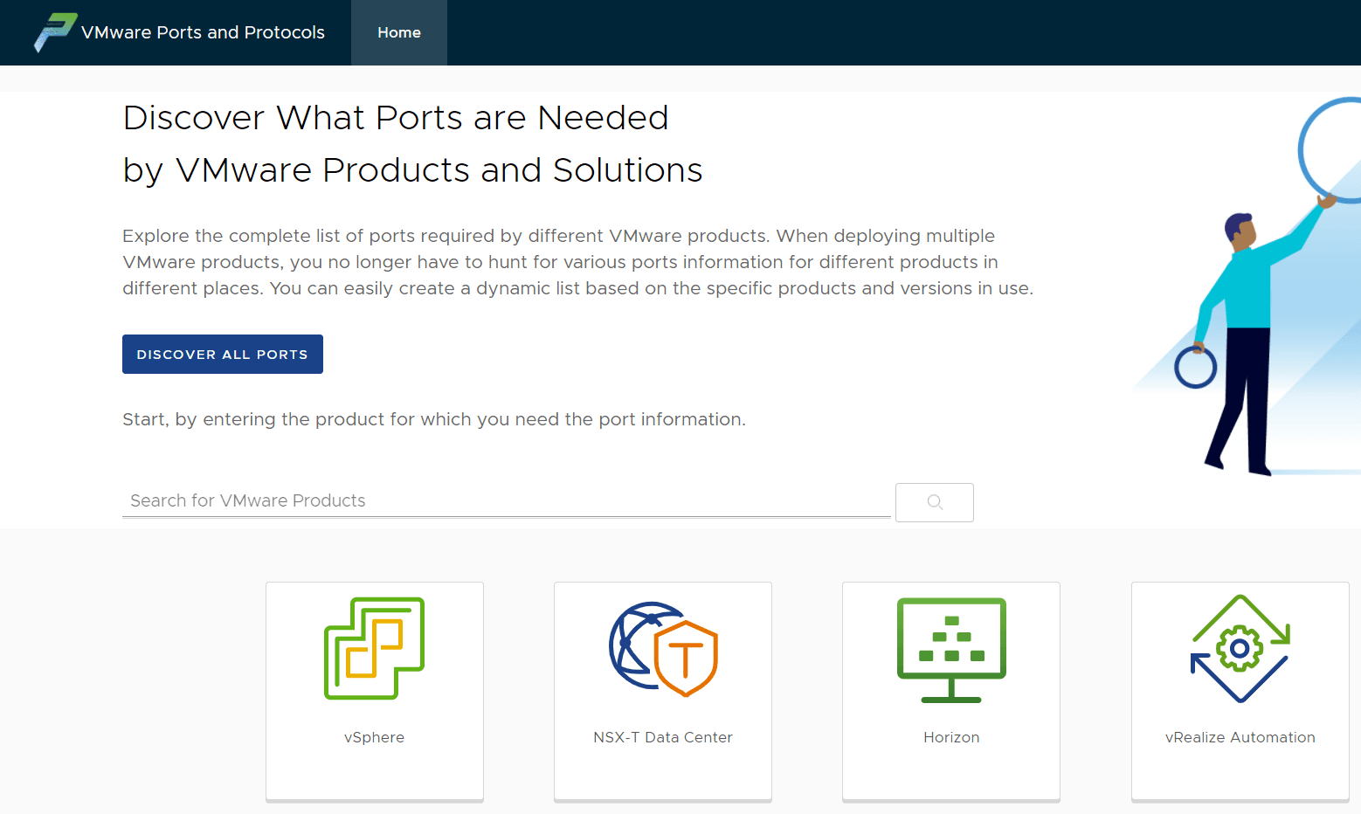Focus the Search for VMware Products field

(506, 500)
